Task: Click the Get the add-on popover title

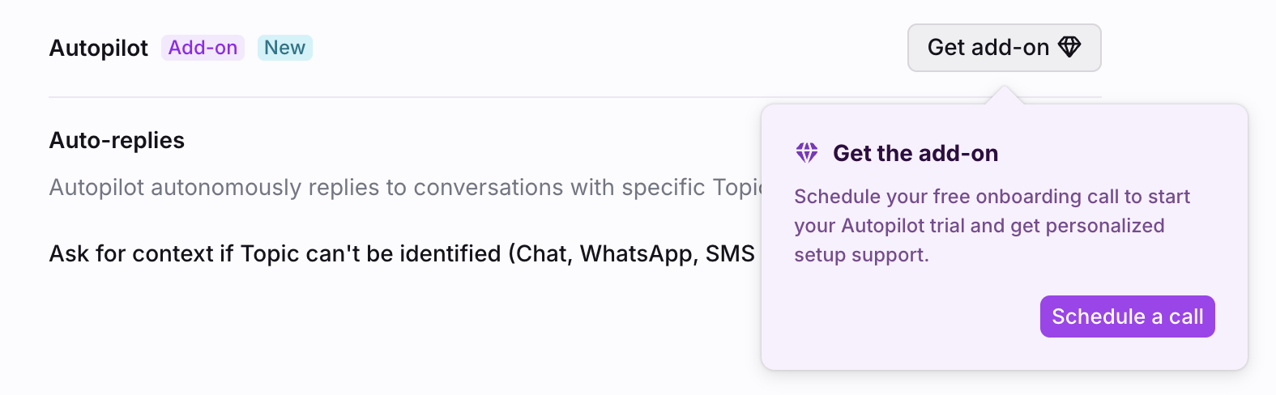Action: coord(915,154)
